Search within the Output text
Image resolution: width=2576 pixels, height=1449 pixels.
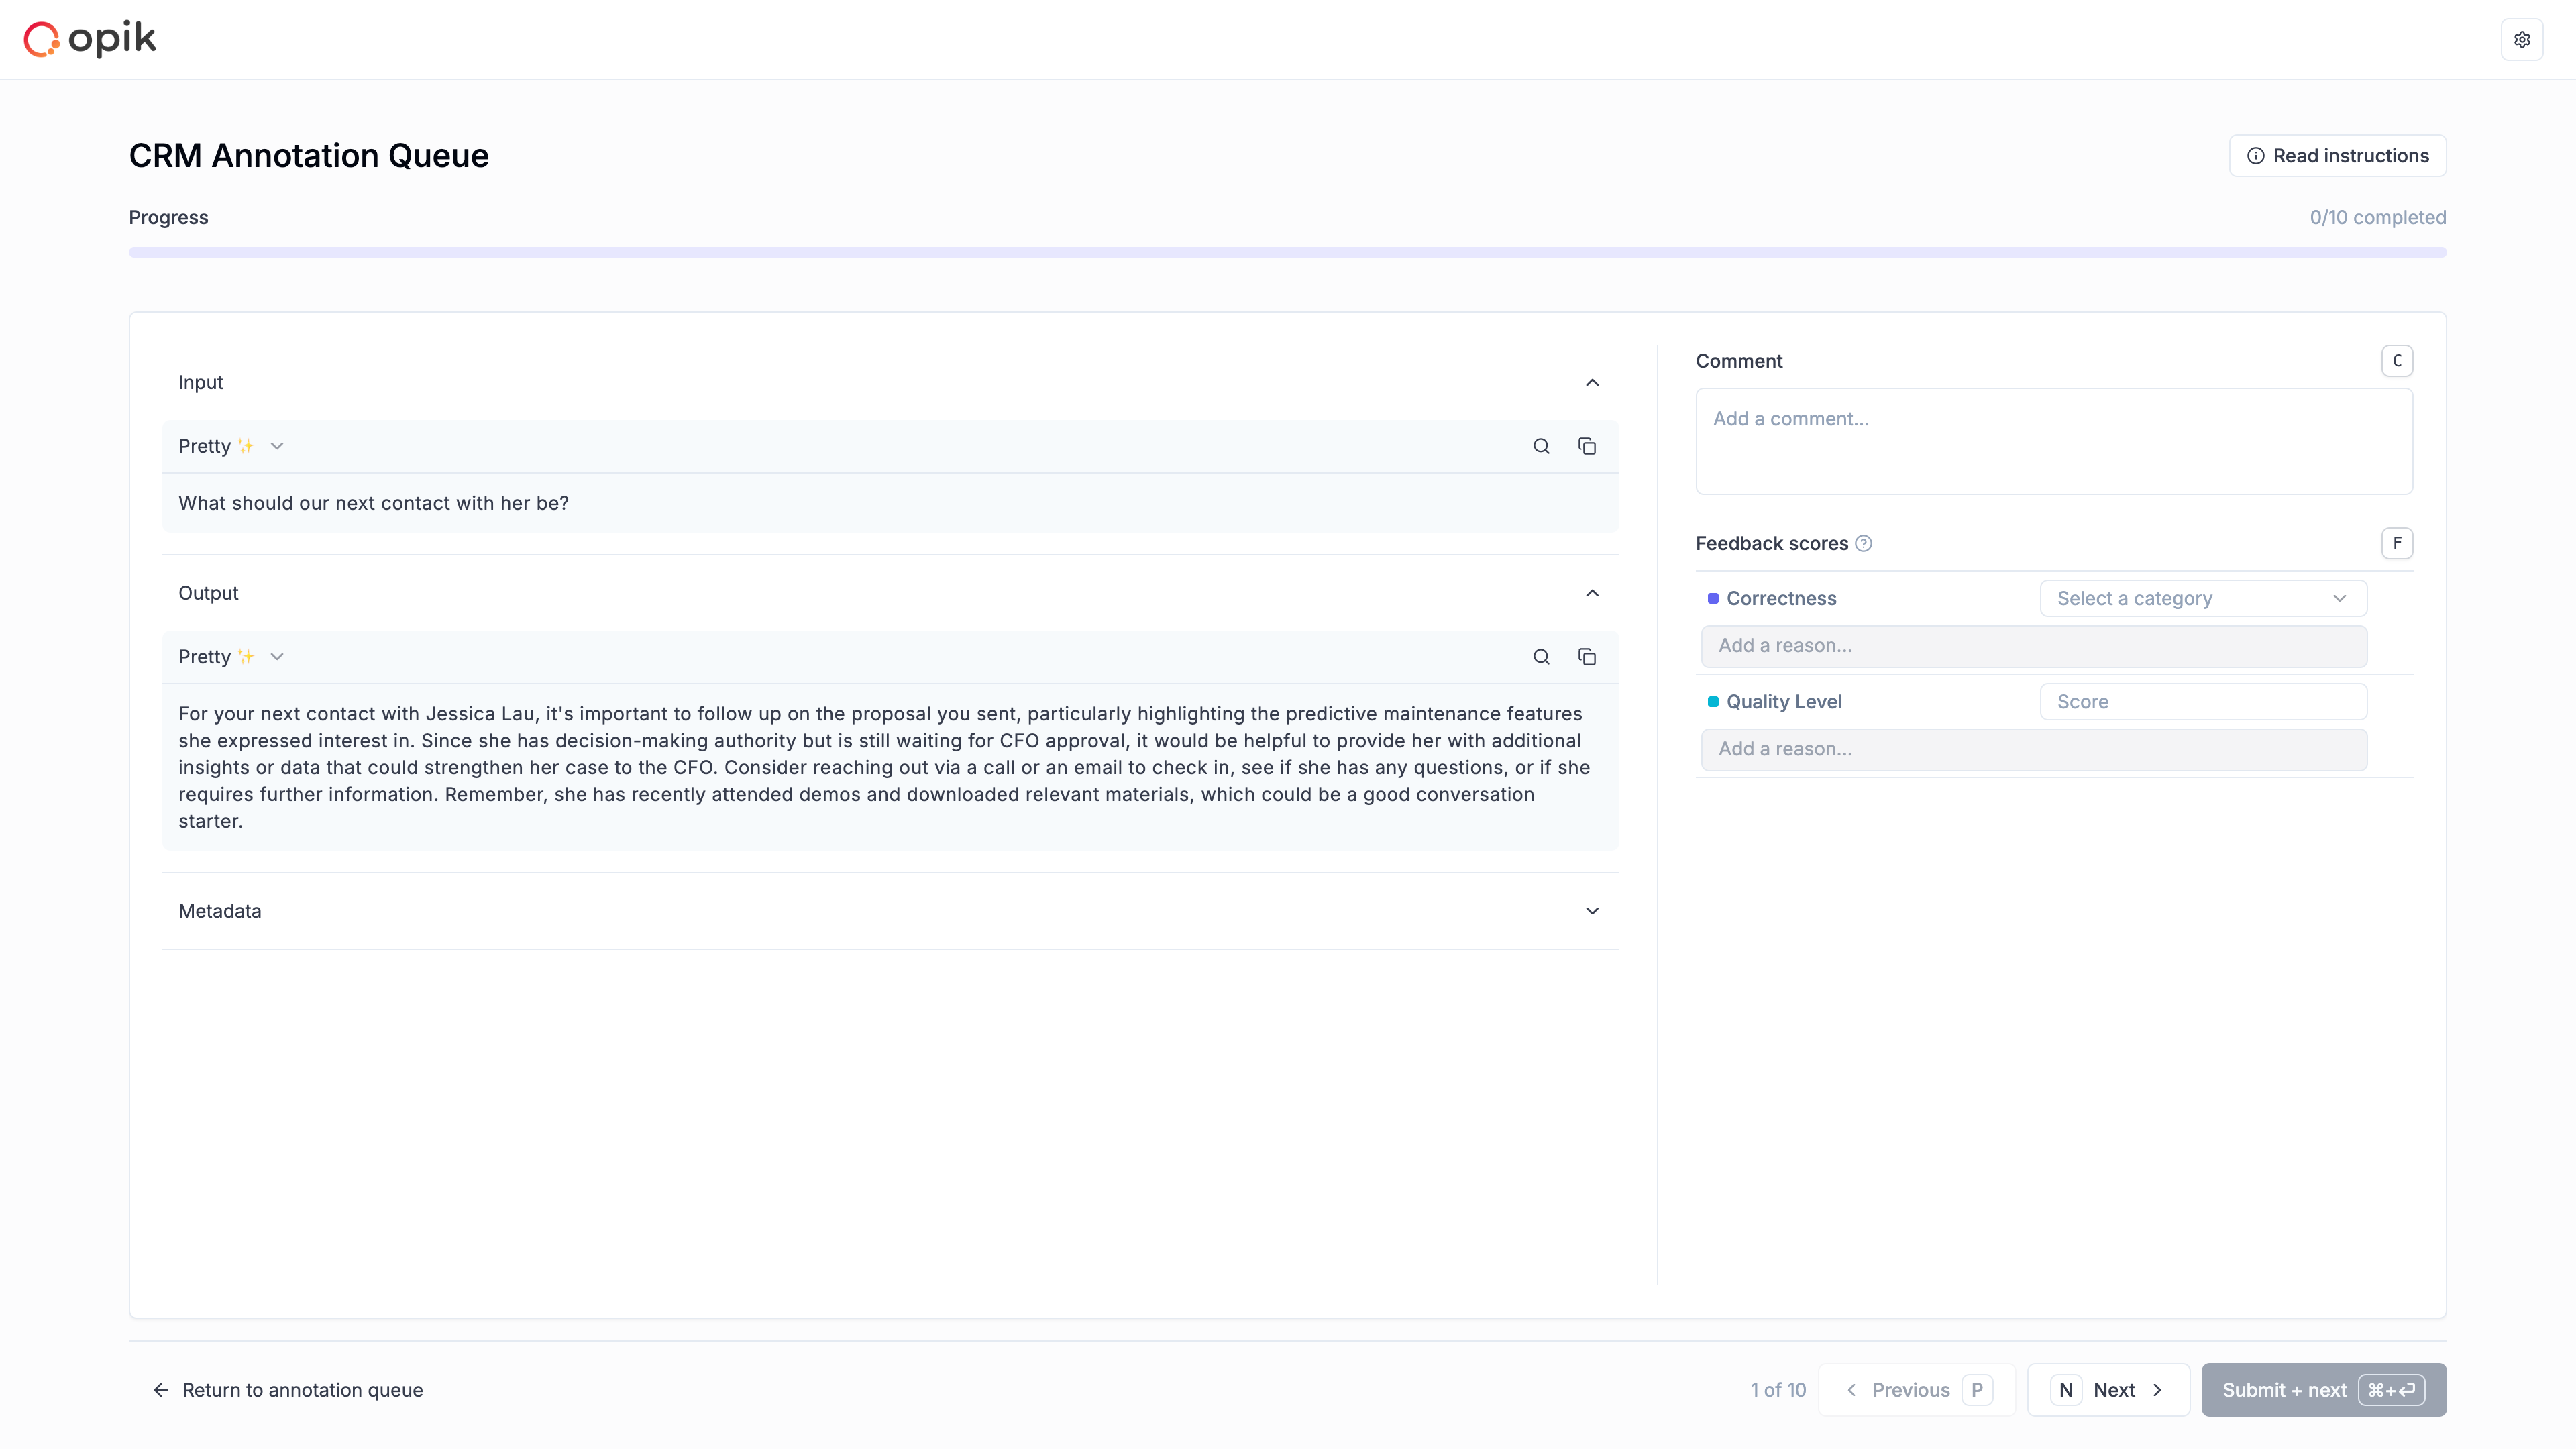point(1540,656)
